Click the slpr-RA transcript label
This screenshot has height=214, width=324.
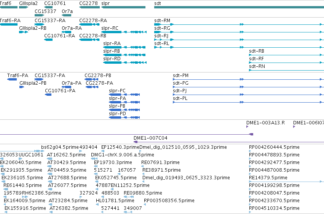click(x=112, y=43)
